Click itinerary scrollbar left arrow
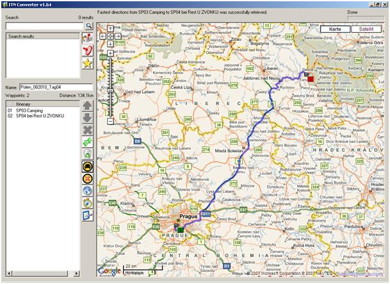This screenshot has width=390, height=284. tap(9, 273)
